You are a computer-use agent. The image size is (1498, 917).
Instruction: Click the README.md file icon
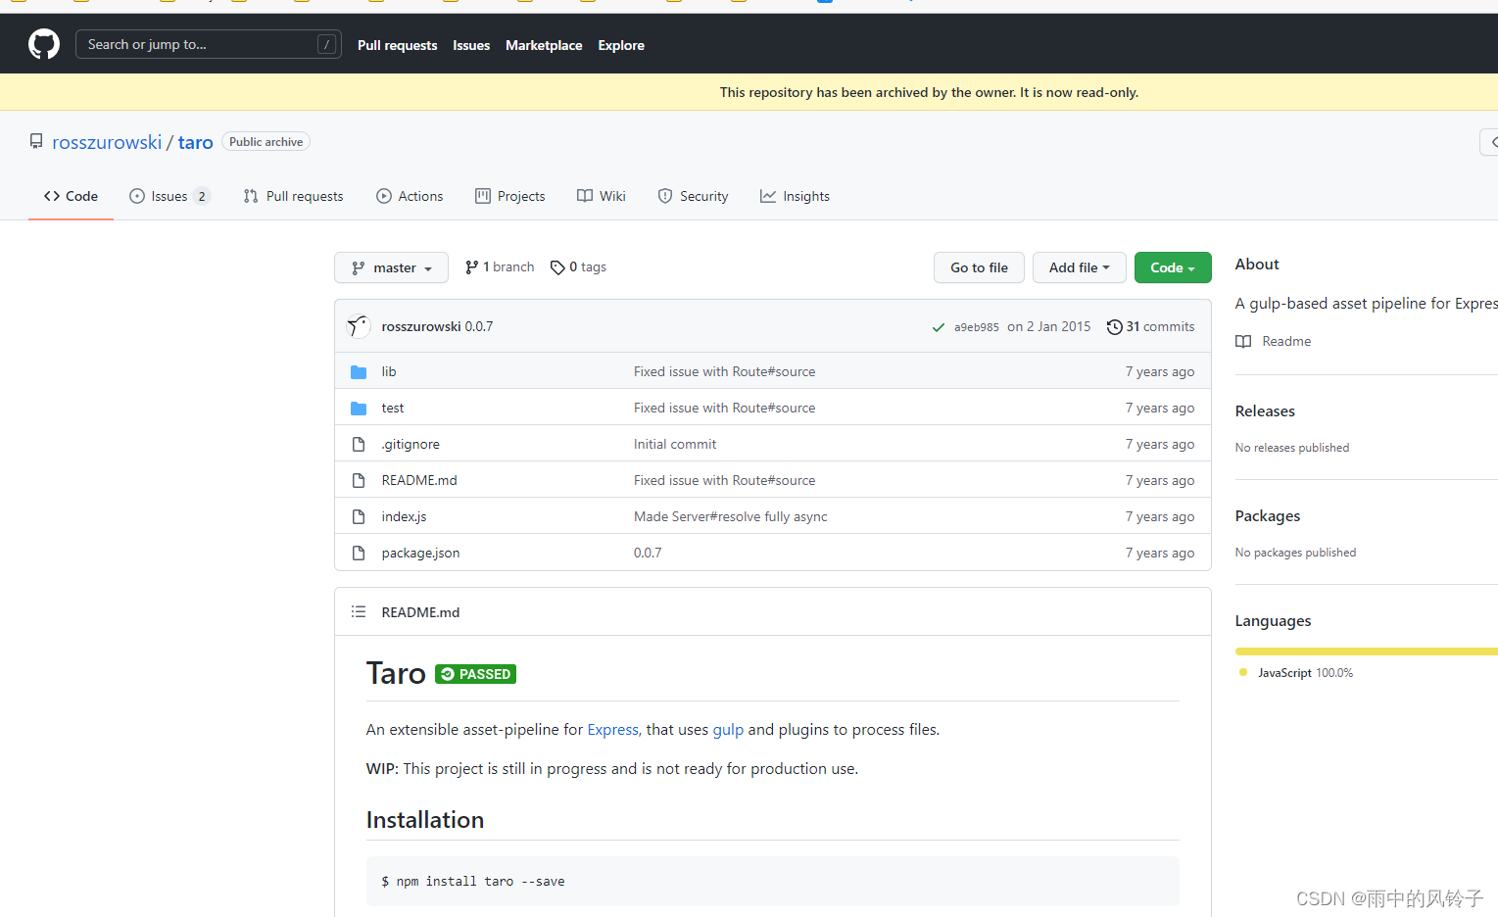click(x=359, y=481)
